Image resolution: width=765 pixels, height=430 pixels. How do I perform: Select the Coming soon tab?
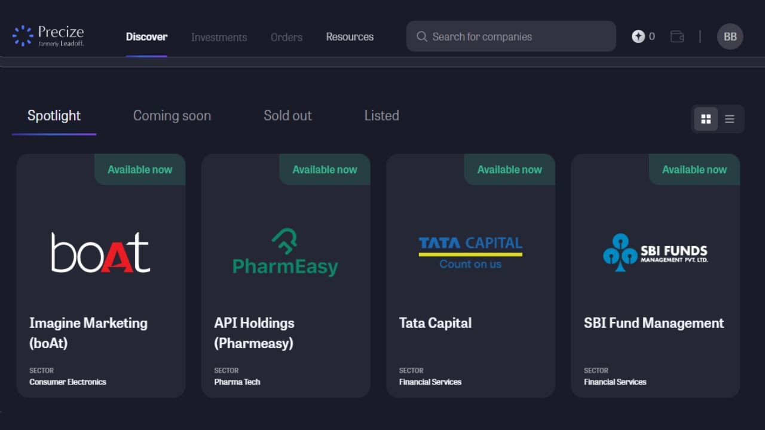click(x=172, y=116)
